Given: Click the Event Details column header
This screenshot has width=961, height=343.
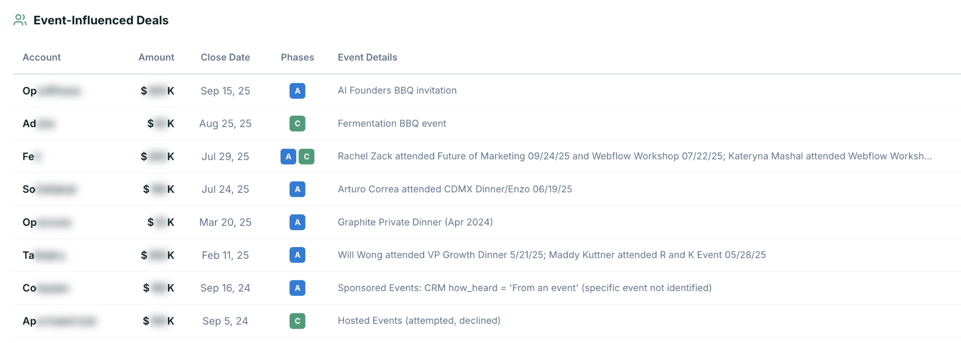Looking at the screenshot, I should coord(367,57).
